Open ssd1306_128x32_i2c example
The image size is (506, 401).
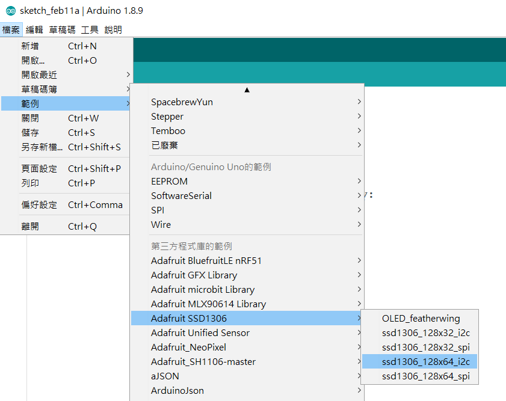(x=419, y=332)
